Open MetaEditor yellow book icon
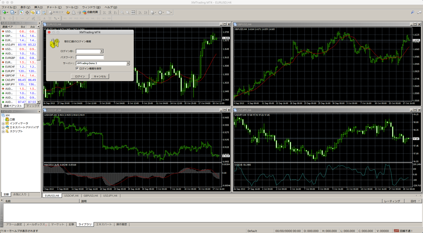This screenshot has width=423, height=233. click(x=68, y=12)
